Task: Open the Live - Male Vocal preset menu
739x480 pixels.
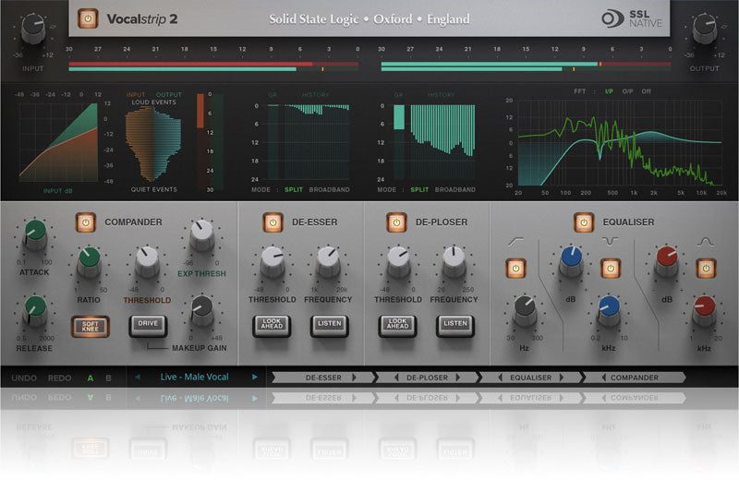Action: click(x=195, y=377)
